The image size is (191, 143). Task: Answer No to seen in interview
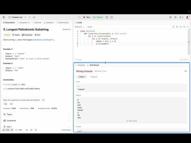11,104
